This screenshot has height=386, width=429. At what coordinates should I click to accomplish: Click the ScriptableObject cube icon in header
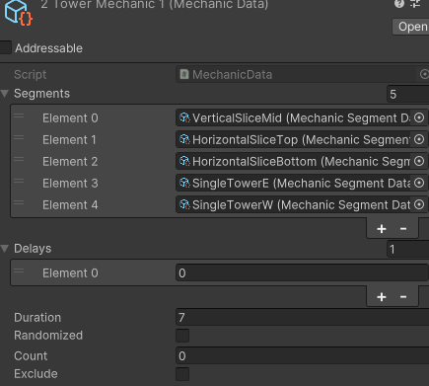(x=18, y=13)
